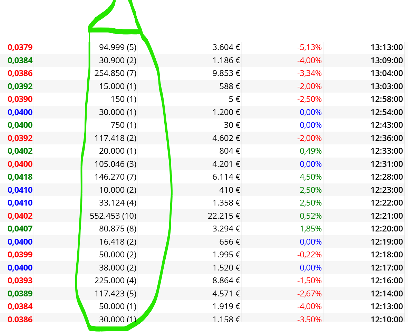This screenshot has width=408, height=332.
Task: Select the -5,13% change value
Action: [309, 47]
